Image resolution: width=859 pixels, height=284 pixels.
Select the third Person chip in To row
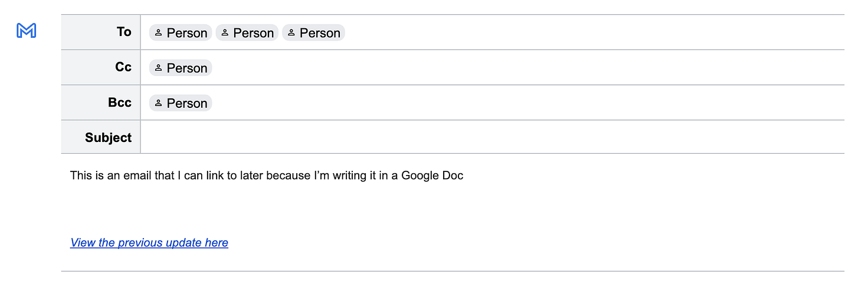pyautogui.click(x=313, y=33)
